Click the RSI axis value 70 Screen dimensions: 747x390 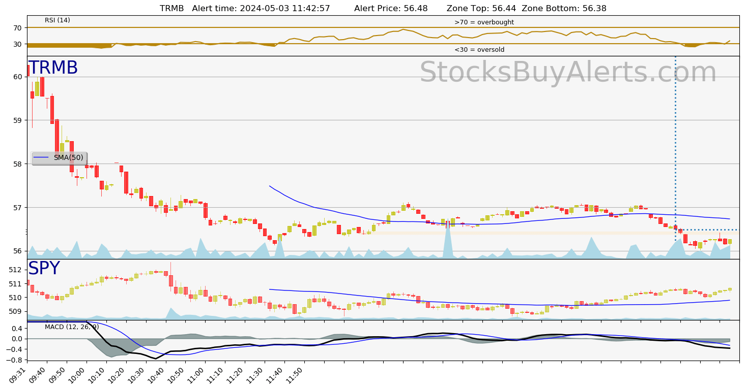click(x=18, y=28)
